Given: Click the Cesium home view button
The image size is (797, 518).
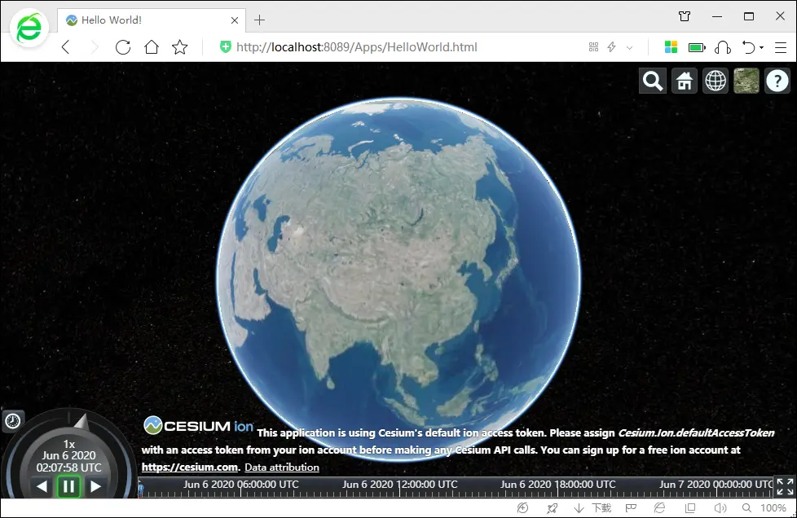Looking at the screenshot, I should tap(685, 81).
